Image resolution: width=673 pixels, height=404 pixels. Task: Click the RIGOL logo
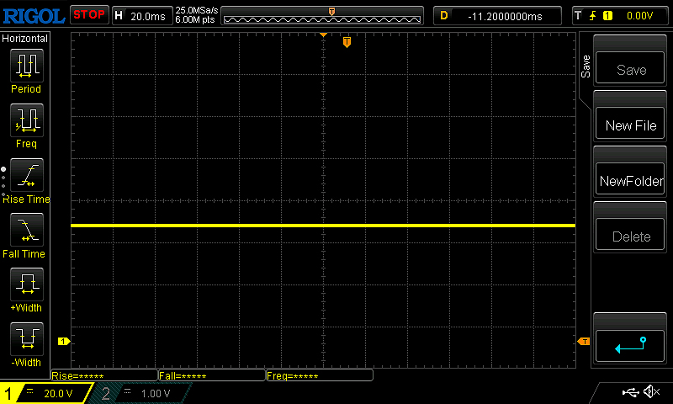(34, 16)
